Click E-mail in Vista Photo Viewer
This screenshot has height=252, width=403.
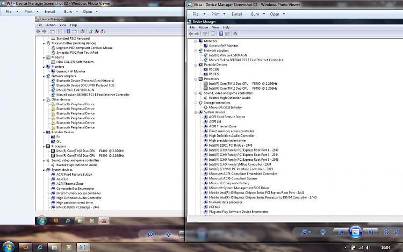pos(237,14)
